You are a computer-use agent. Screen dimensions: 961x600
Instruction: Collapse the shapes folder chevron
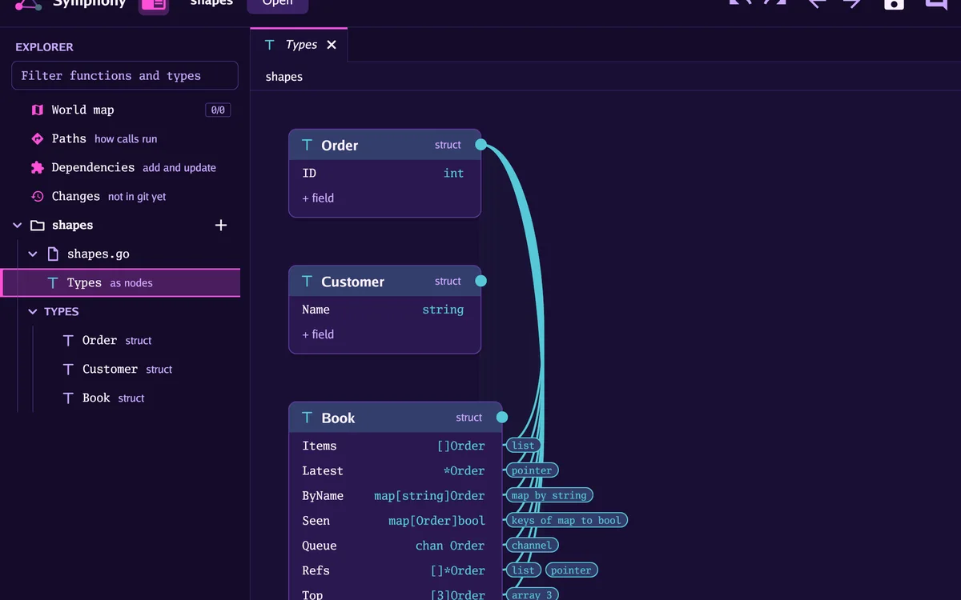[18, 226]
